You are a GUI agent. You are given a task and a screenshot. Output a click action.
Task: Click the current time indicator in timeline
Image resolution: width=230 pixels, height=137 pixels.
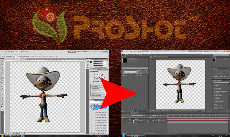click(167, 116)
